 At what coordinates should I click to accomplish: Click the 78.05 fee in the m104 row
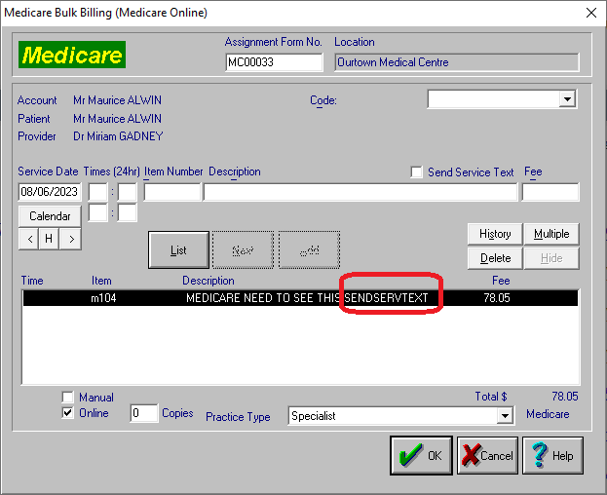497,298
